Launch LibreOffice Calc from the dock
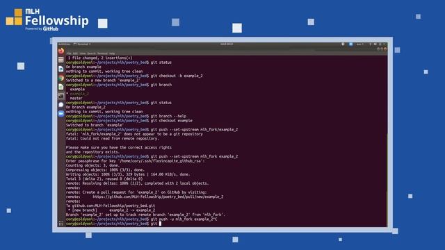The width and height of the screenshot is (445, 250). 61,87
